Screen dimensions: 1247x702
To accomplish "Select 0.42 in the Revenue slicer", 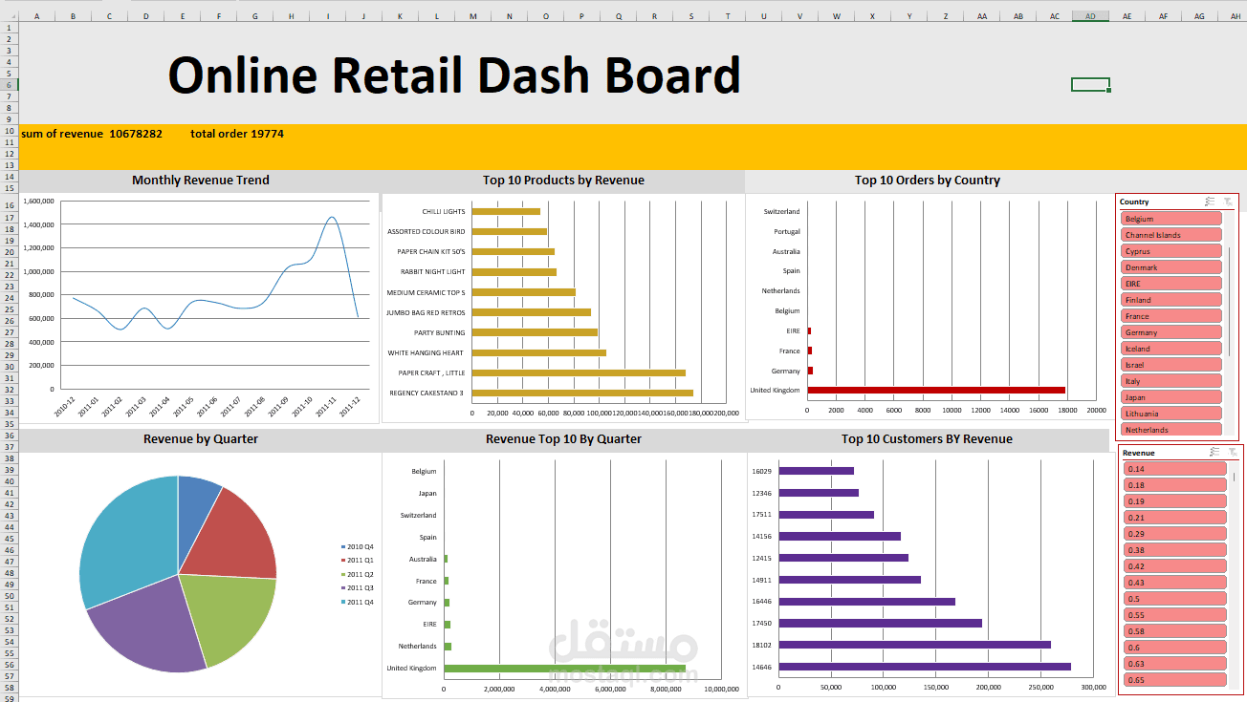I will [1175, 566].
